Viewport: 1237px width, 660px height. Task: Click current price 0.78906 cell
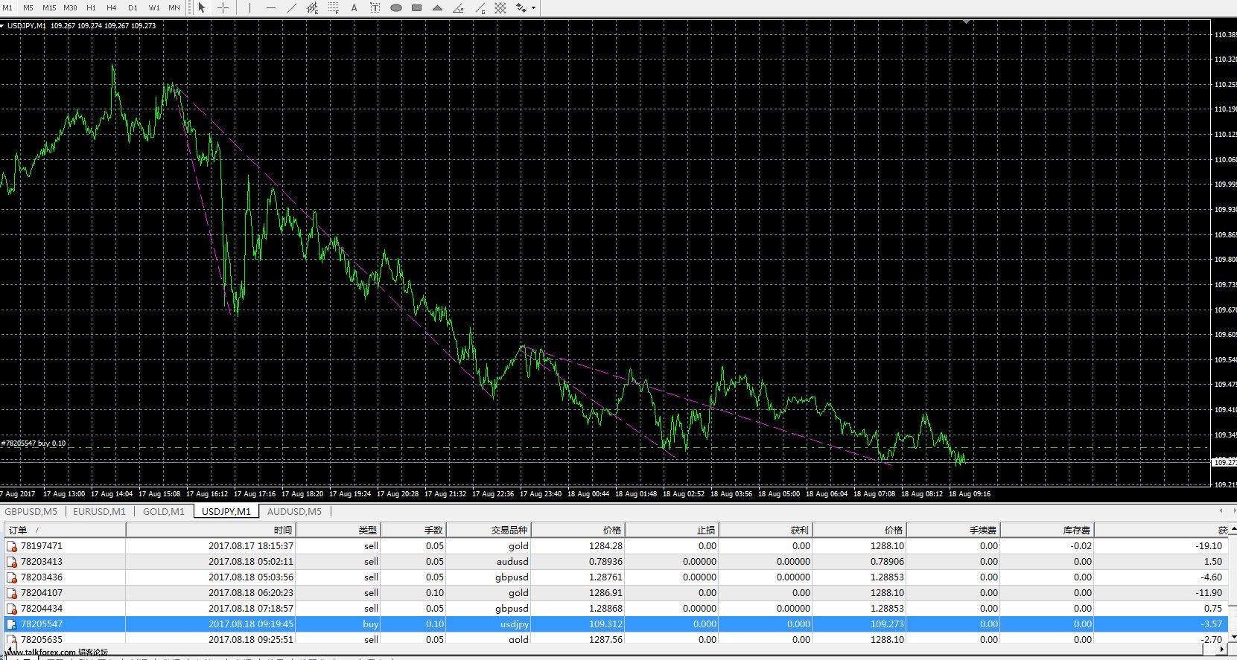click(887, 562)
